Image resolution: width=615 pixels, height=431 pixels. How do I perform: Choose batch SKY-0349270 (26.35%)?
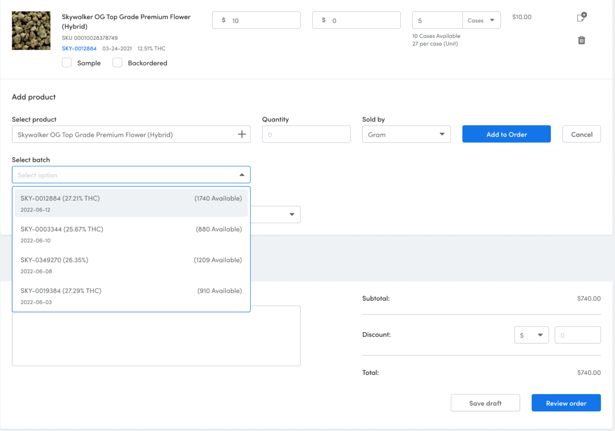point(131,265)
